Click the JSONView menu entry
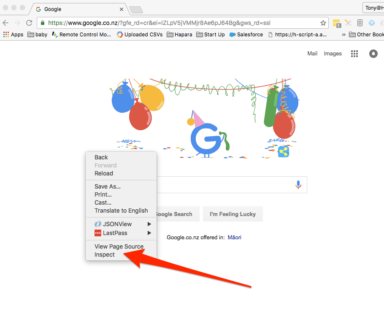 pos(121,224)
